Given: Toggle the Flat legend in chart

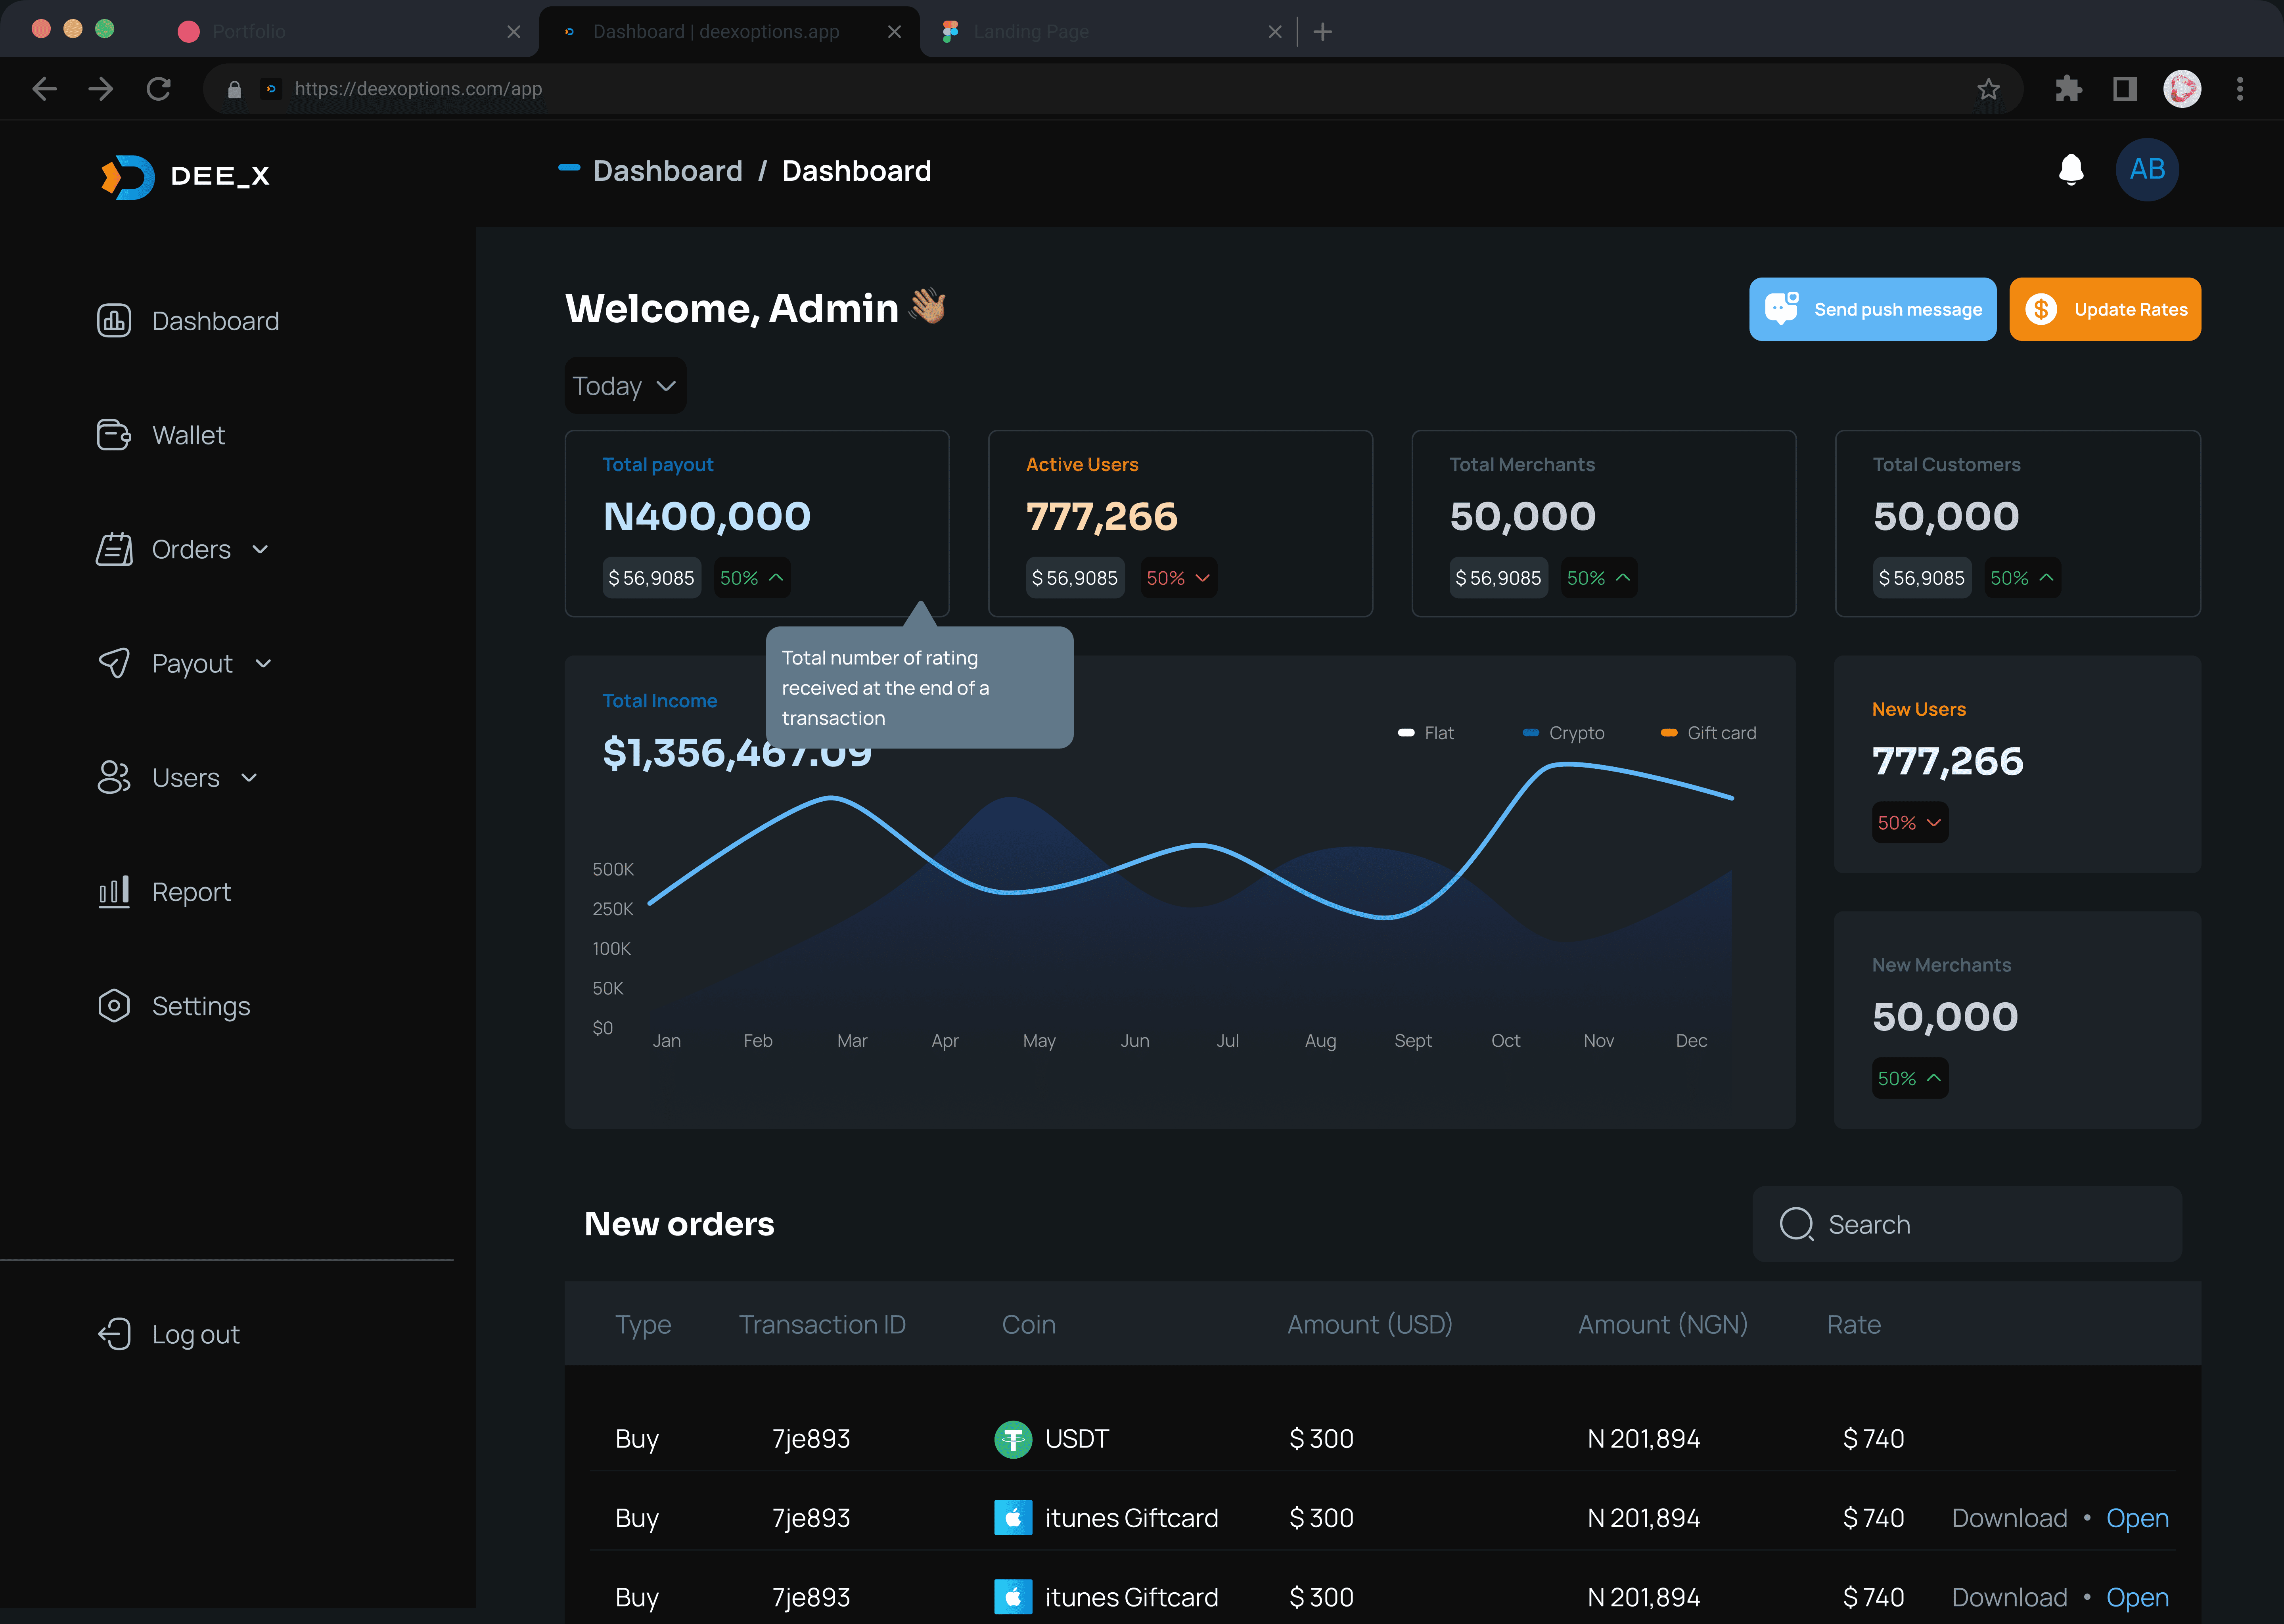Looking at the screenshot, I should (1426, 733).
